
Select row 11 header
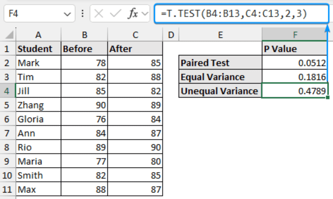click(x=7, y=189)
